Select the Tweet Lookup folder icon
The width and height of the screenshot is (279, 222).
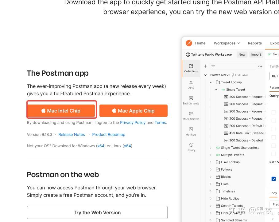pos(218,82)
